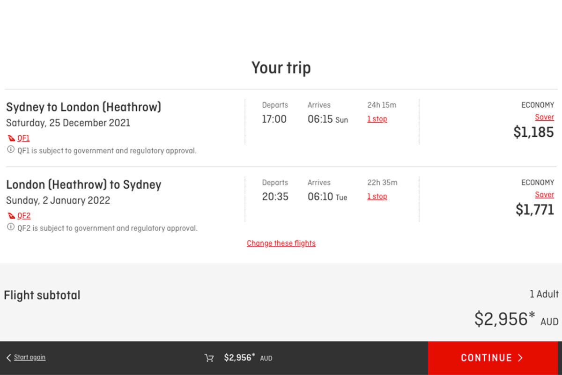562x375 pixels.
Task: Click the ECONOMY label on the outbound flight
Action: pyautogui.click(x=537, y=104)
